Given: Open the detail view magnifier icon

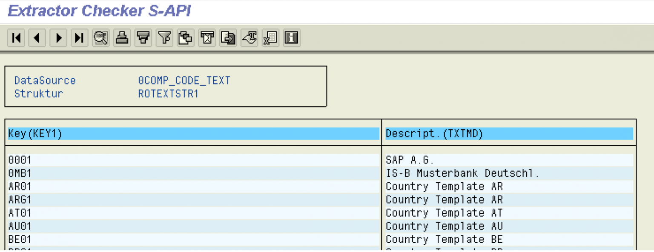Looking at the screenshot, I should pos(100,37).
